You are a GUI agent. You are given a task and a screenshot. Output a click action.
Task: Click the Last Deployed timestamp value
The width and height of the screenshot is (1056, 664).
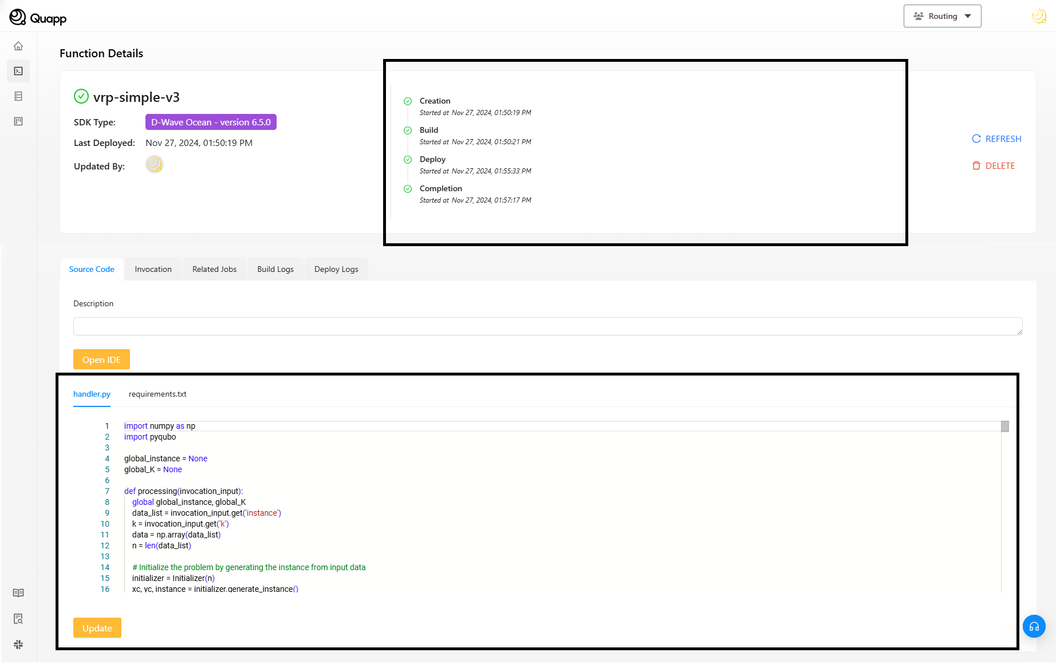pos(199,143)
